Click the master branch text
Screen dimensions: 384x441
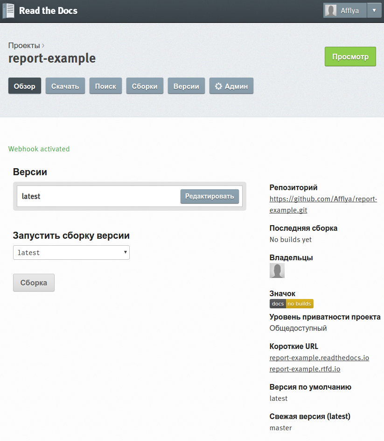point(280,428)
